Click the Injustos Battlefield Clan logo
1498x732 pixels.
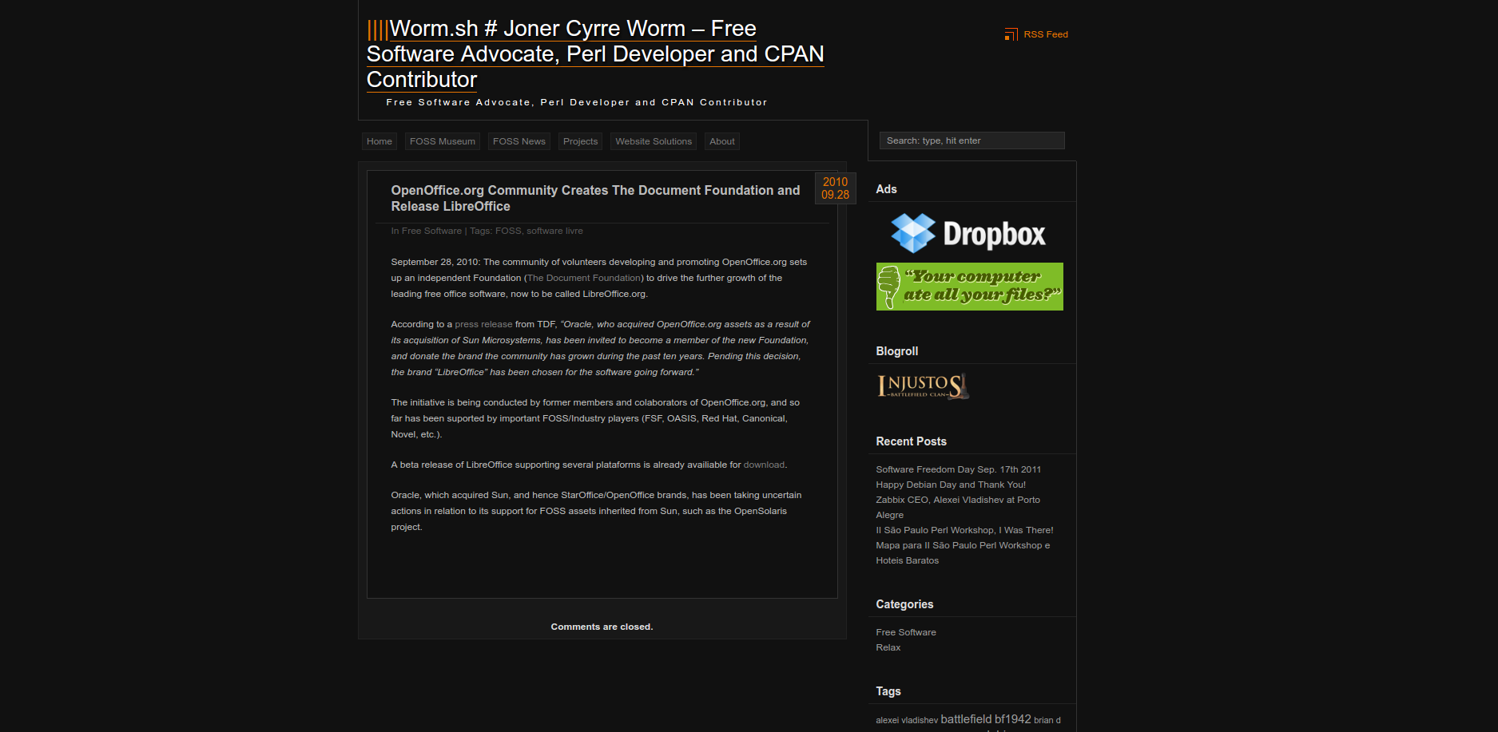click(x=923, y=386)
